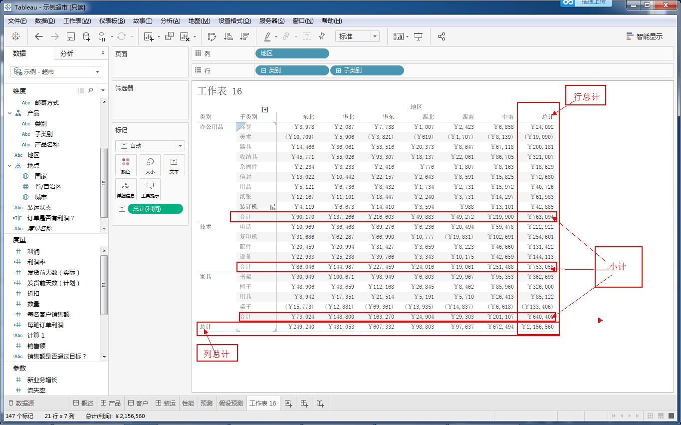The height and width of the screenshot is (425, 681).
Task: Open the marks type 自动 dropdown
Action: 150,146
